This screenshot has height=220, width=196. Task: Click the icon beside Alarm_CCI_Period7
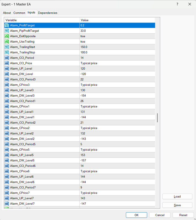[x=7, y=188]
